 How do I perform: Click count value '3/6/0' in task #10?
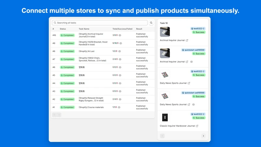pyautogui.click(x=115, y=35)
